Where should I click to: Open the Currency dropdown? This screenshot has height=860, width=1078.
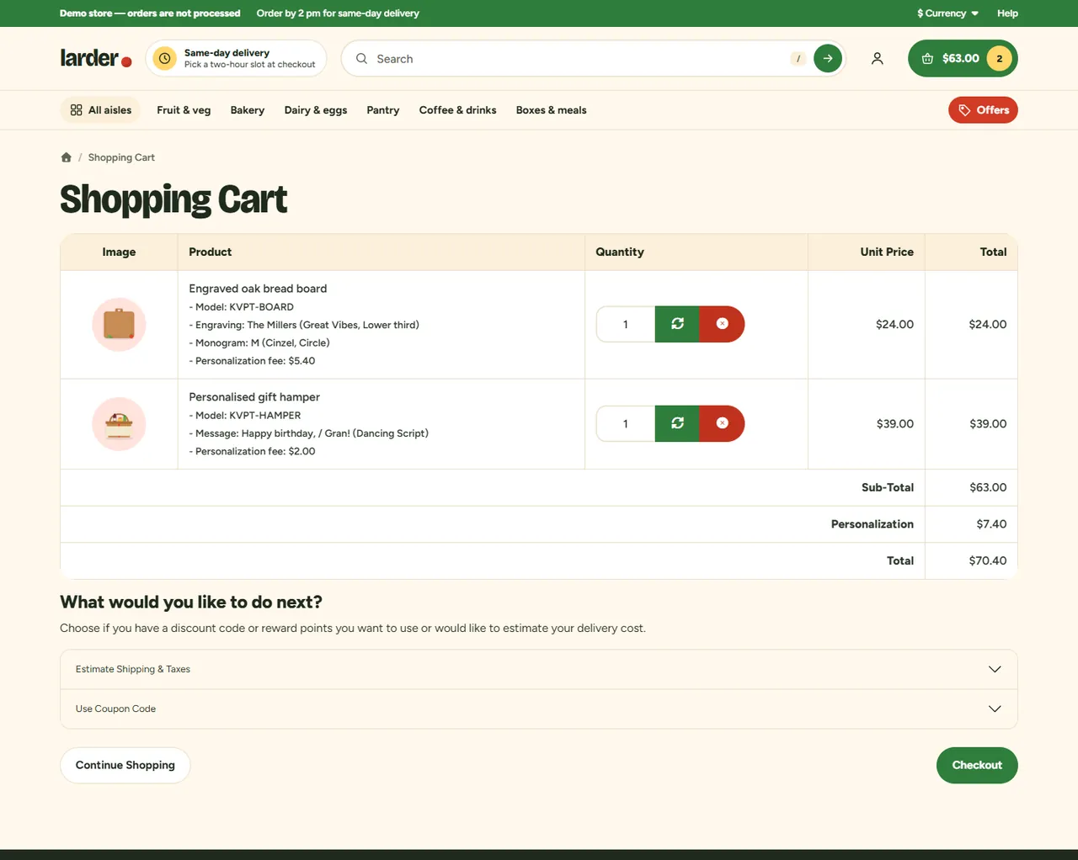pyautogui.click(x=947, y=13)
